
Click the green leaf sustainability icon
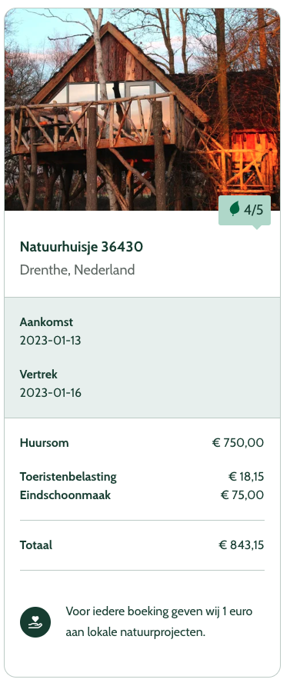pyautogui.click(x=235, y=209)
